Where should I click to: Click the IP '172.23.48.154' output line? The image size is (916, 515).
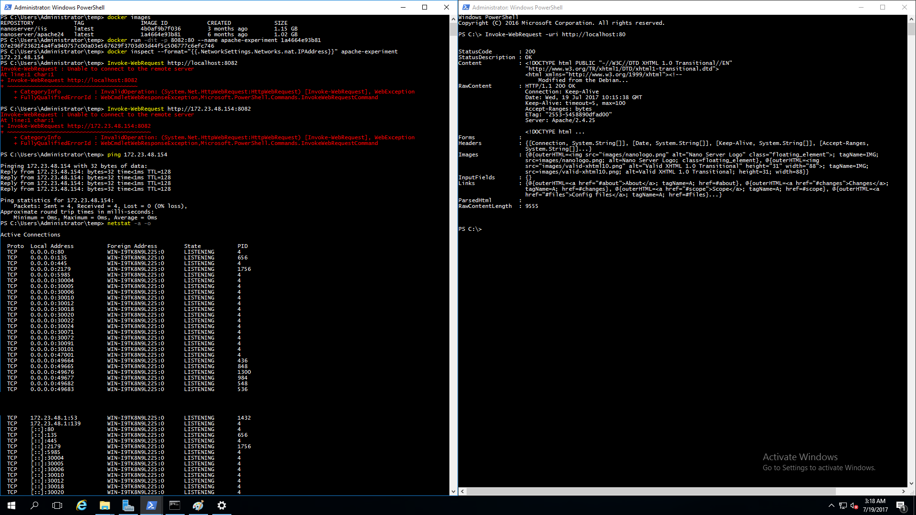tap(22, 57)
